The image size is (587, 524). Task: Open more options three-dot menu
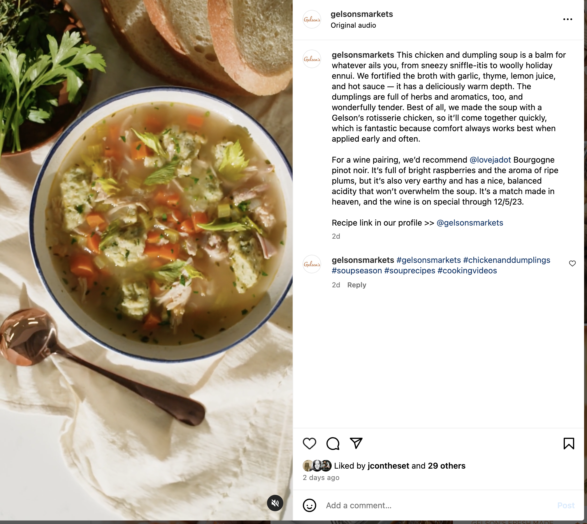point(567,19)
